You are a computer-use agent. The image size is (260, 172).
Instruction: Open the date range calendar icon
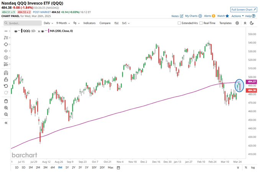(119, 167)
